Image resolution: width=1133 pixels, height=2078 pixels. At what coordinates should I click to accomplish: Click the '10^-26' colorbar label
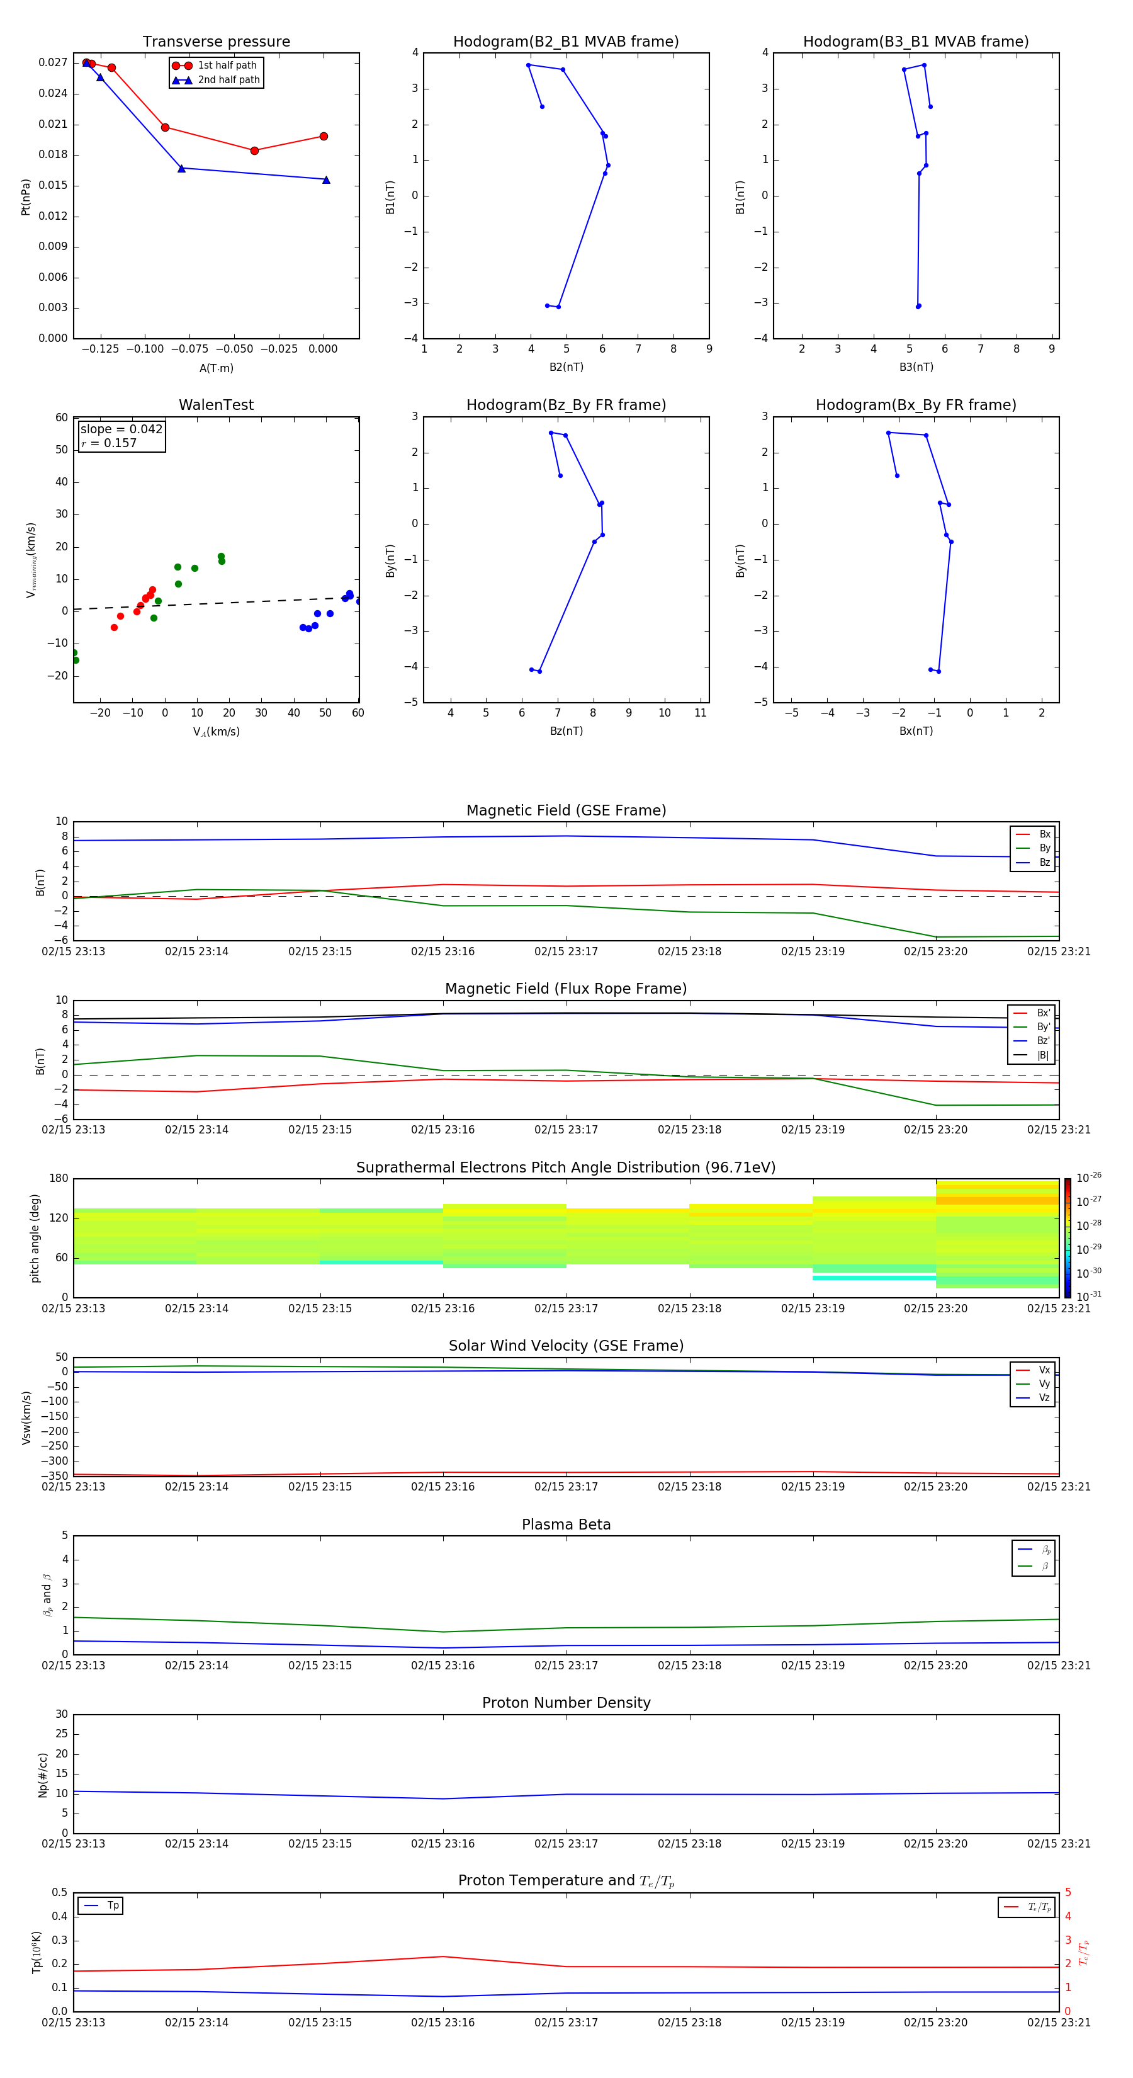[x=1089, y=1178]
